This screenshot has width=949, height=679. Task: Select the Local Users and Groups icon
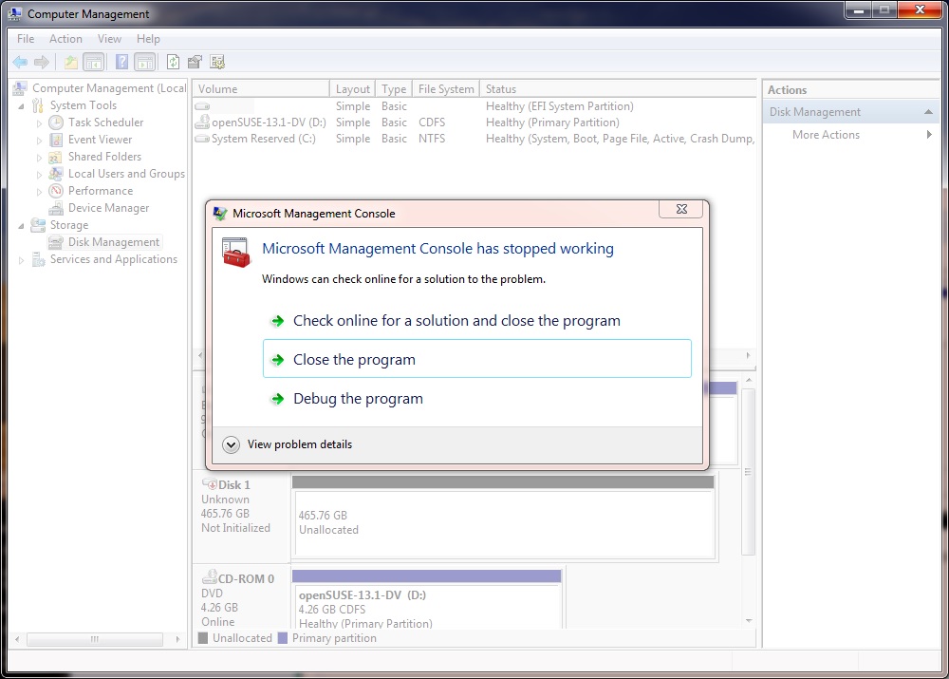(x=56, y=174)
